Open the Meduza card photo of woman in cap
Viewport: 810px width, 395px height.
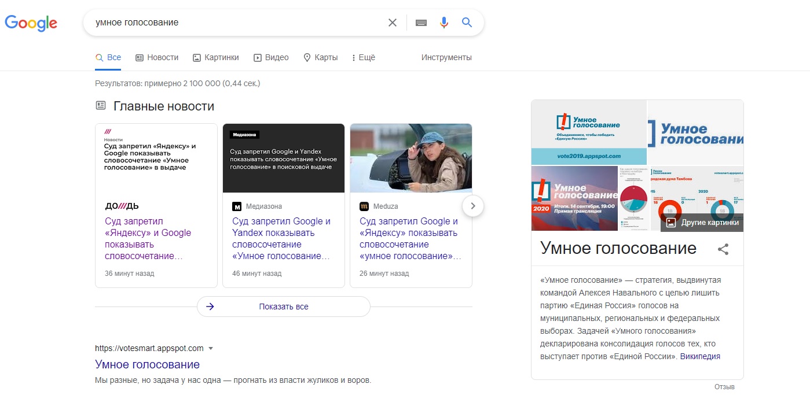point(411,158)
